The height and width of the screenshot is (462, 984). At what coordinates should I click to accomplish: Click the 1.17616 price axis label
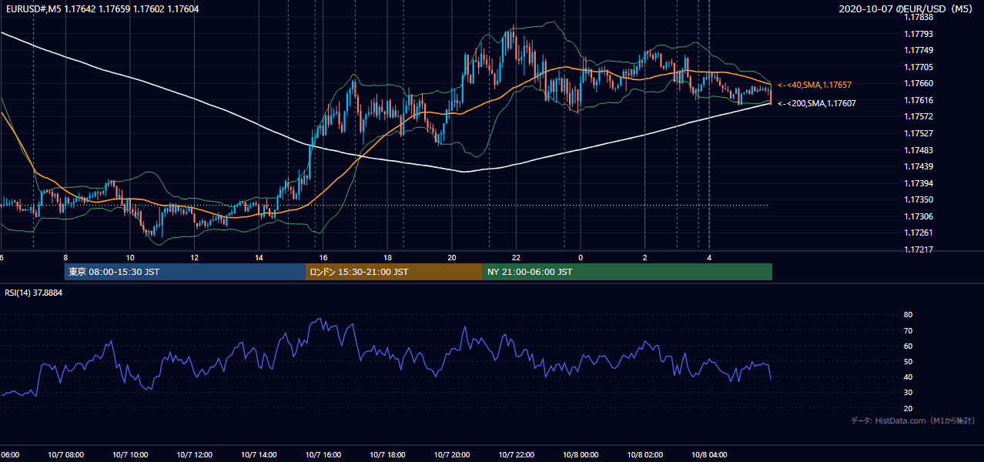[919, 100]
